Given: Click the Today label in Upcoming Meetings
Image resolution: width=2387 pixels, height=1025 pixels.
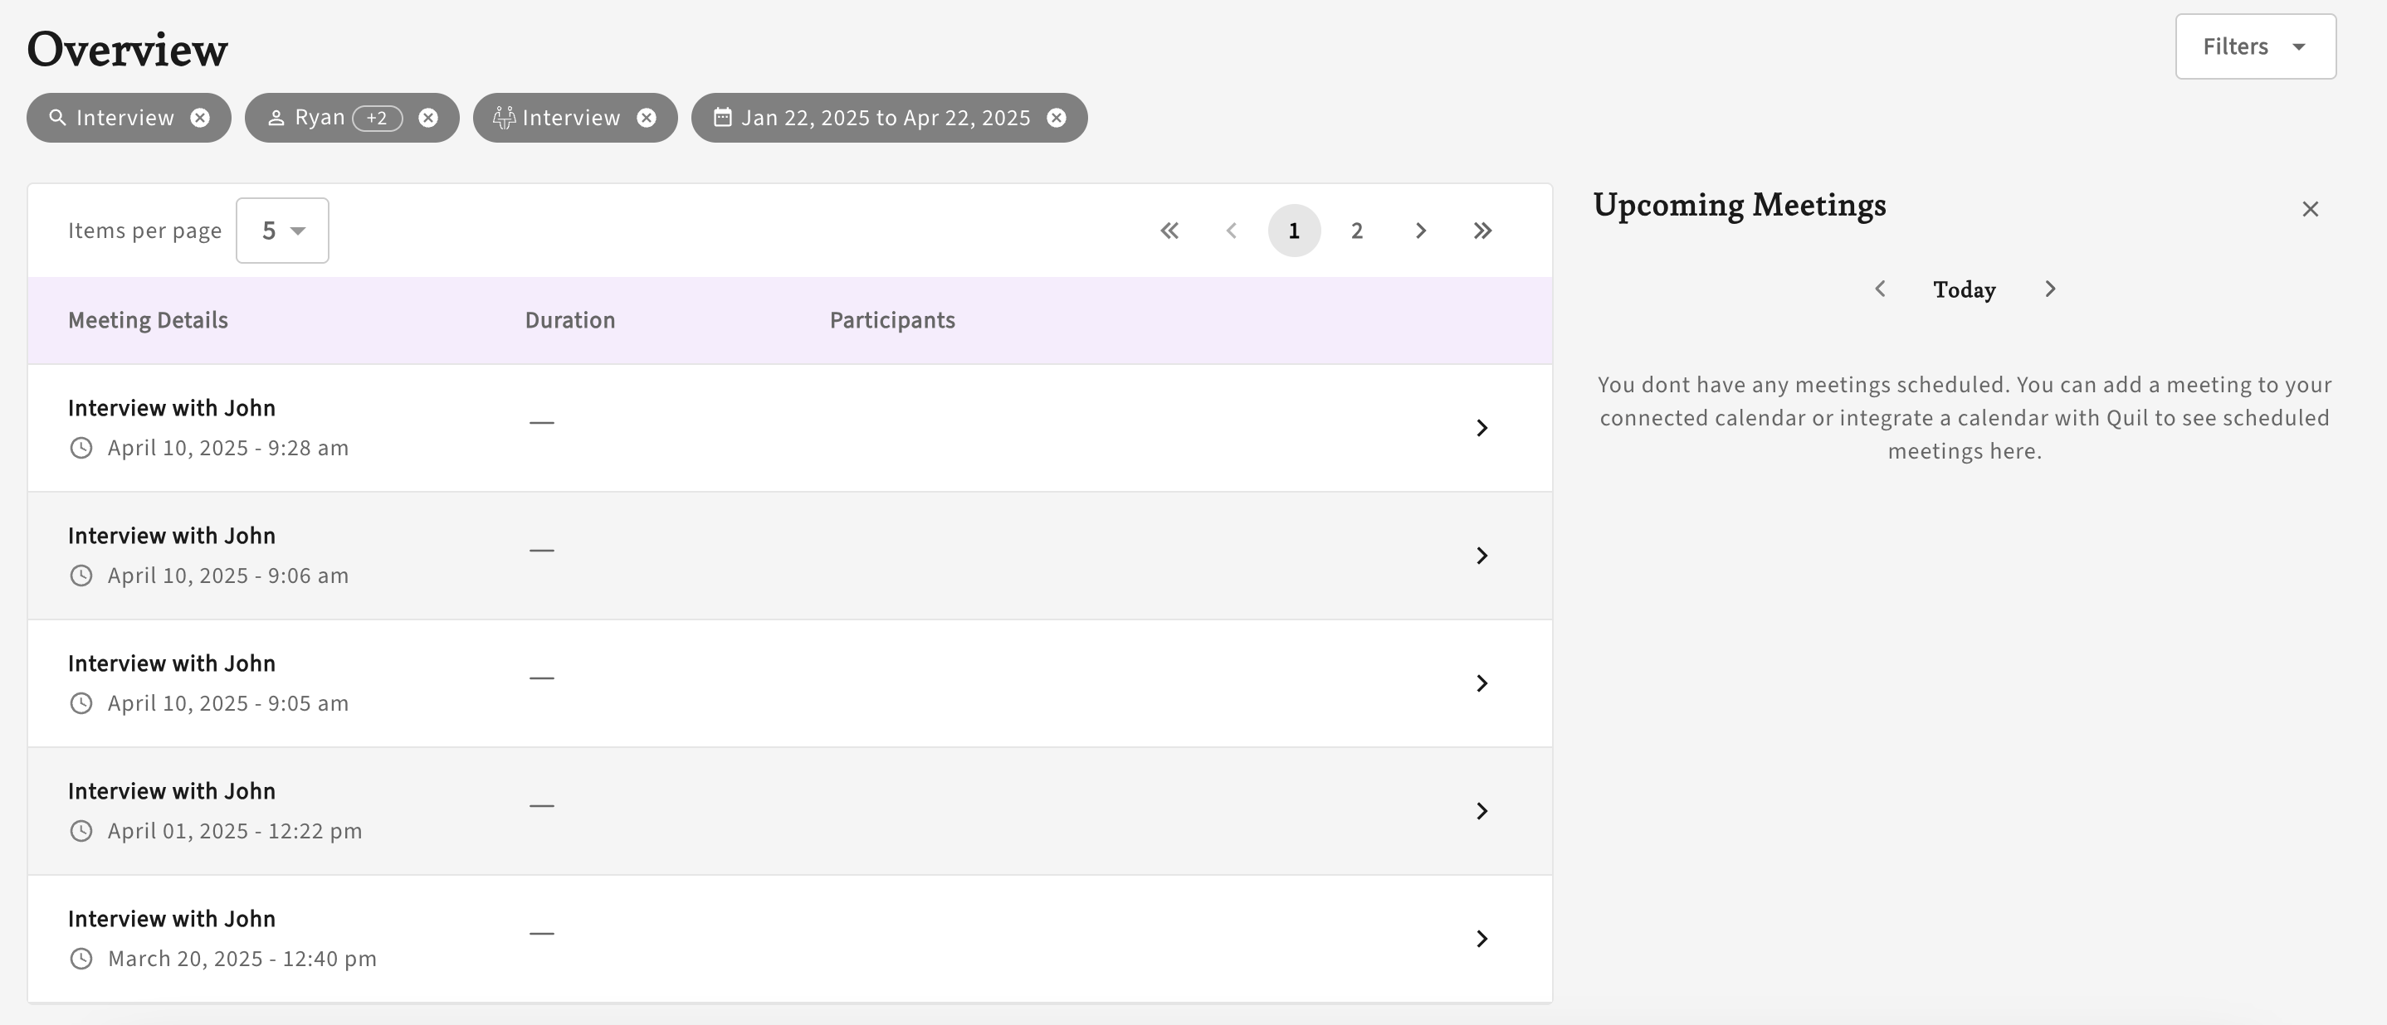Looking at the screenshot, I should 1965,289.
